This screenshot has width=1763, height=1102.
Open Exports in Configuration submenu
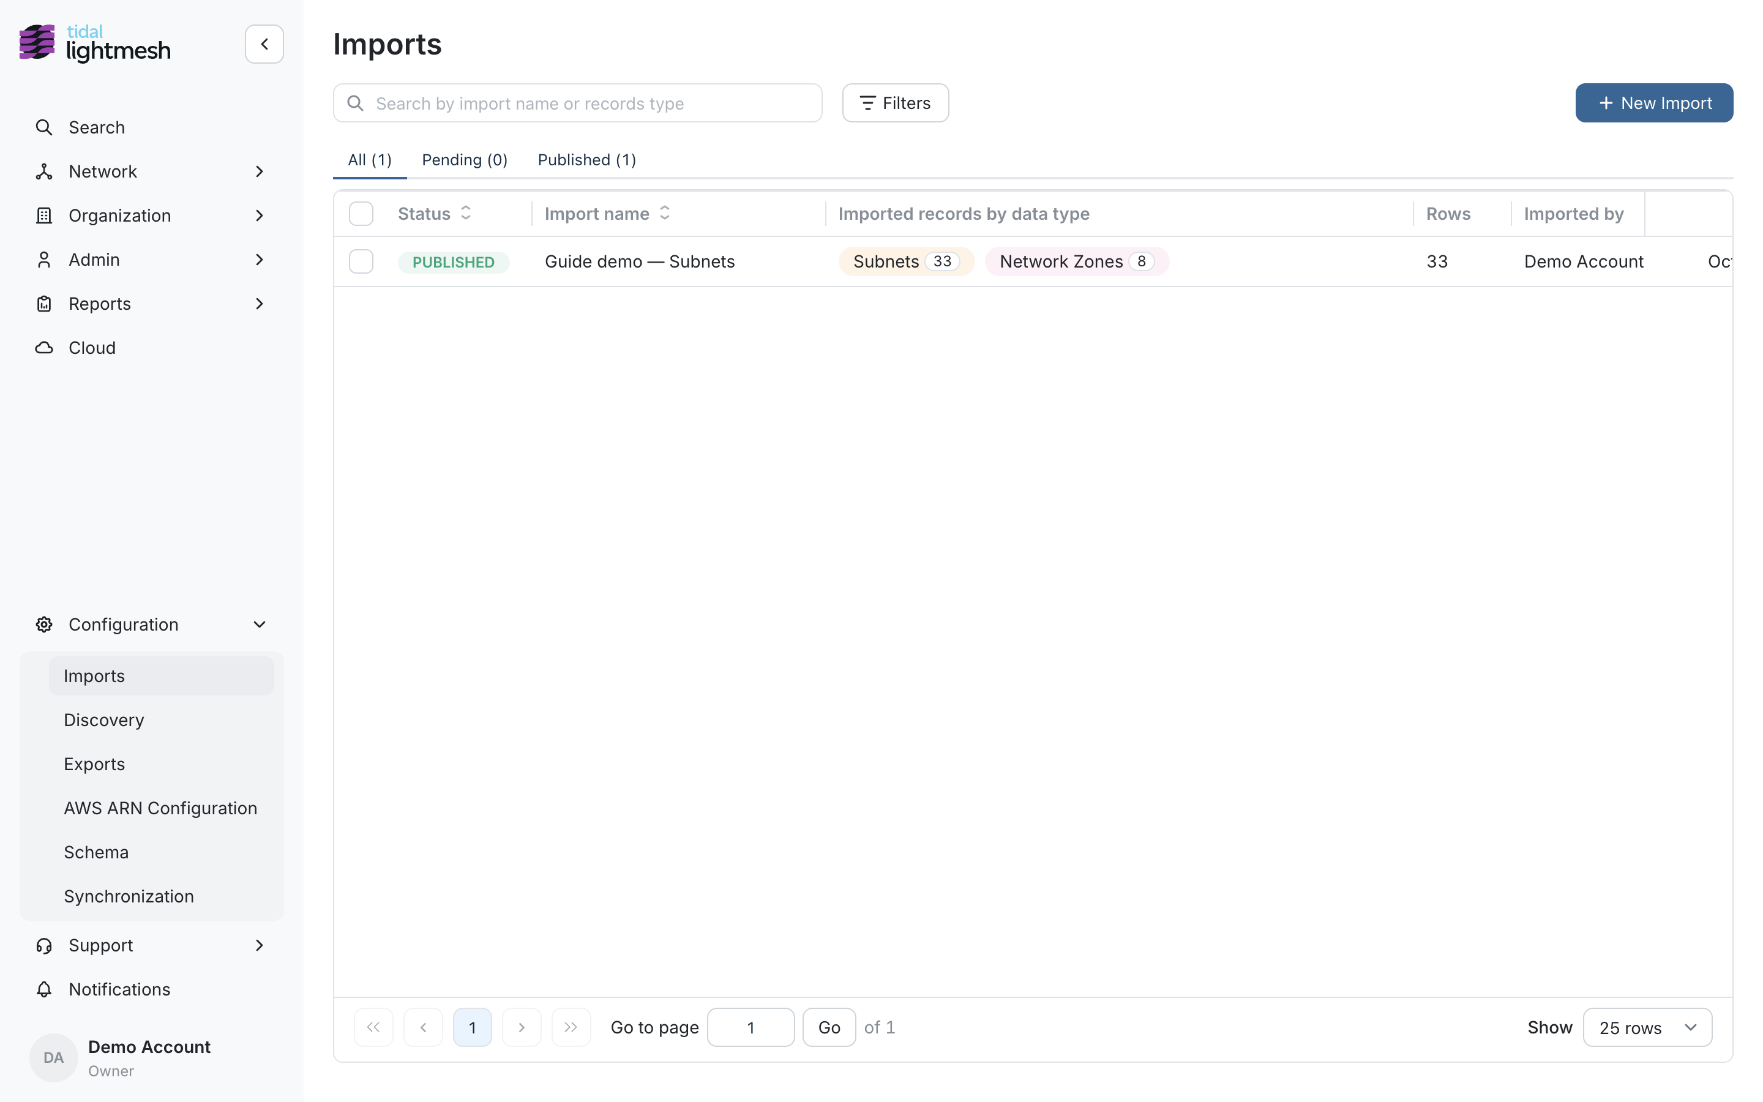(x=162, y=764)
